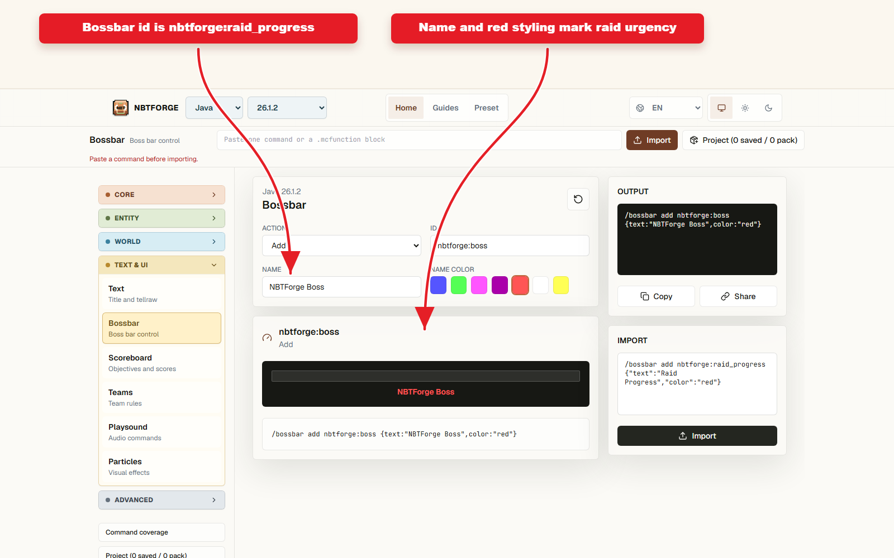The image size is (894, 558).
Task: Click the Copy output button
Action: (x=656, y=296)
